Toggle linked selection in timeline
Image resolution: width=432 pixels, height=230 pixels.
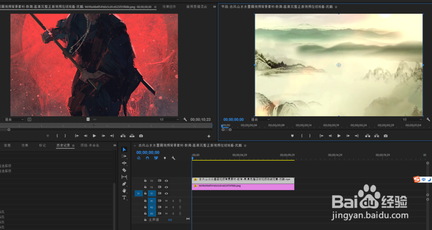click(156, 158)
